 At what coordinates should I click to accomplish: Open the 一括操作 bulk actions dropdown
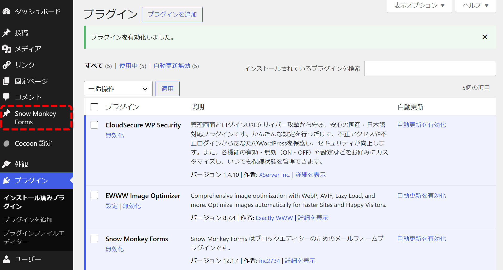point(118,89)
